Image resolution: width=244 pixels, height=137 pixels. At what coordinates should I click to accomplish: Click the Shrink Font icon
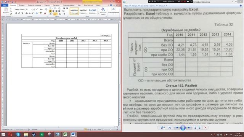pyautogui.click(x=37, y=9)
